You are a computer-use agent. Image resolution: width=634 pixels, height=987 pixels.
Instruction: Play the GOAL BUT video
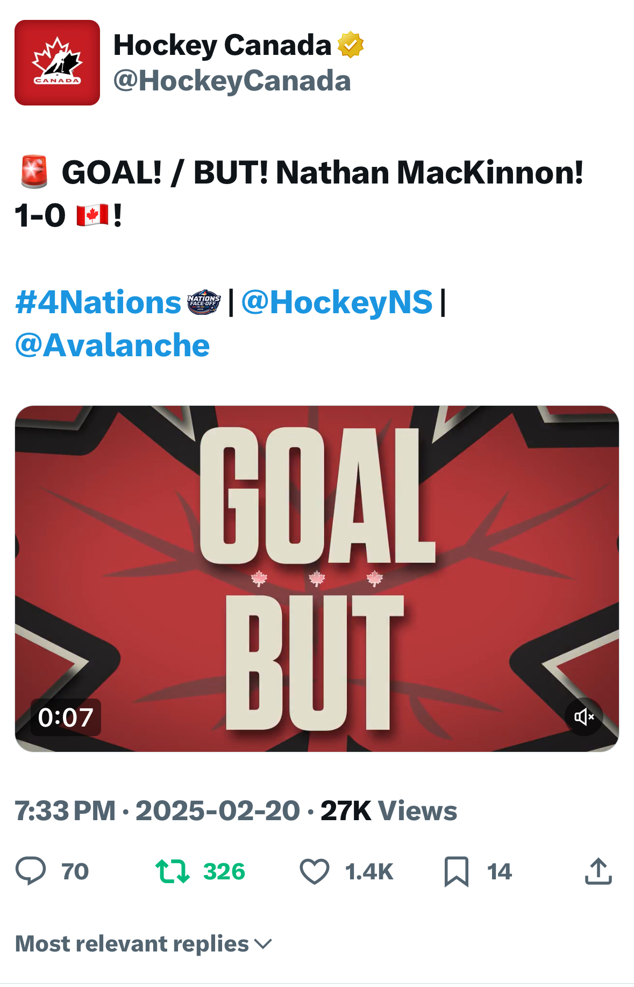[317, 578]
